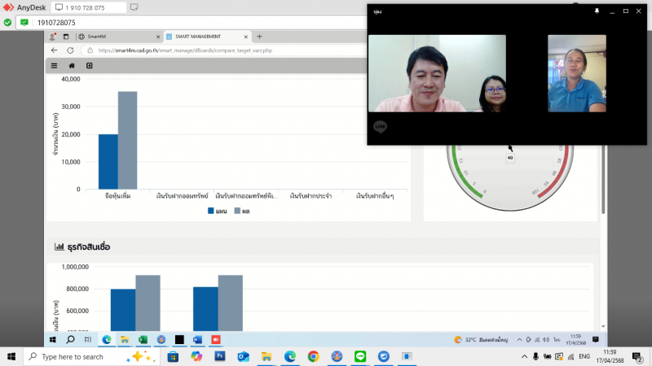Open Word in the remote taskbar
The image size is (652, 366).
click(x=197, y=339)
